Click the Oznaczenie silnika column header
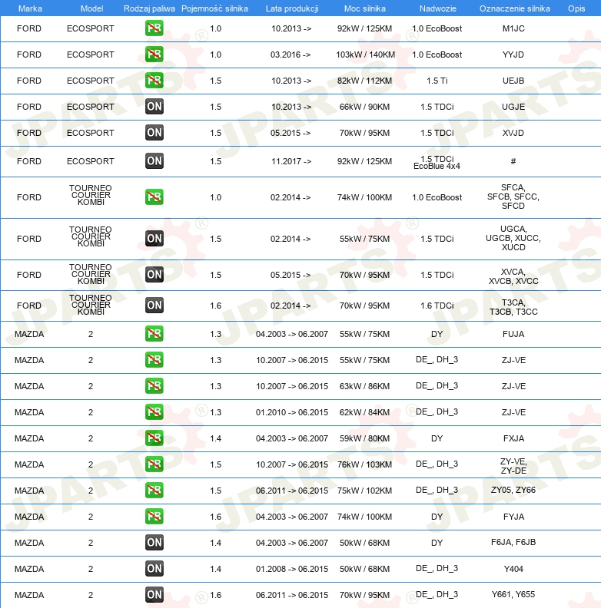This screenshot has height=608, width=601. 514,8
